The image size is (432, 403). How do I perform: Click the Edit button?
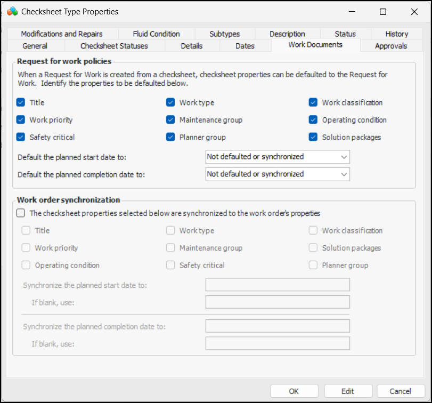coord(348,391)
